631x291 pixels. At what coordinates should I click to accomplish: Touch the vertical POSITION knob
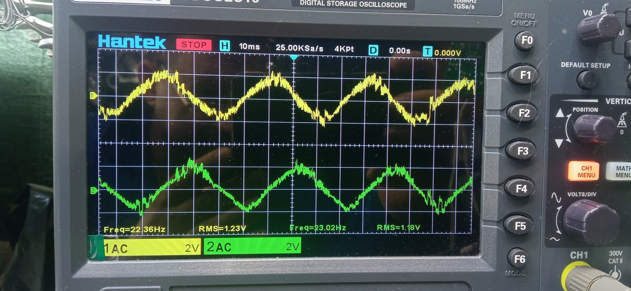click(594, 128)
